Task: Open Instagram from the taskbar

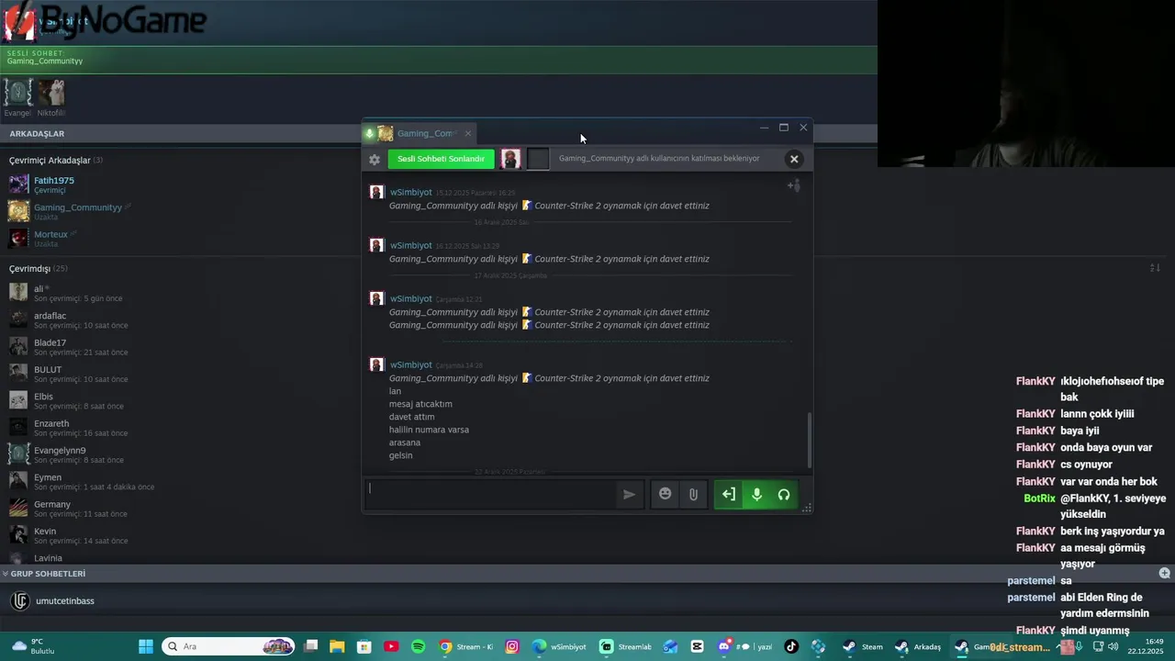Action: (x=512, y=646)
